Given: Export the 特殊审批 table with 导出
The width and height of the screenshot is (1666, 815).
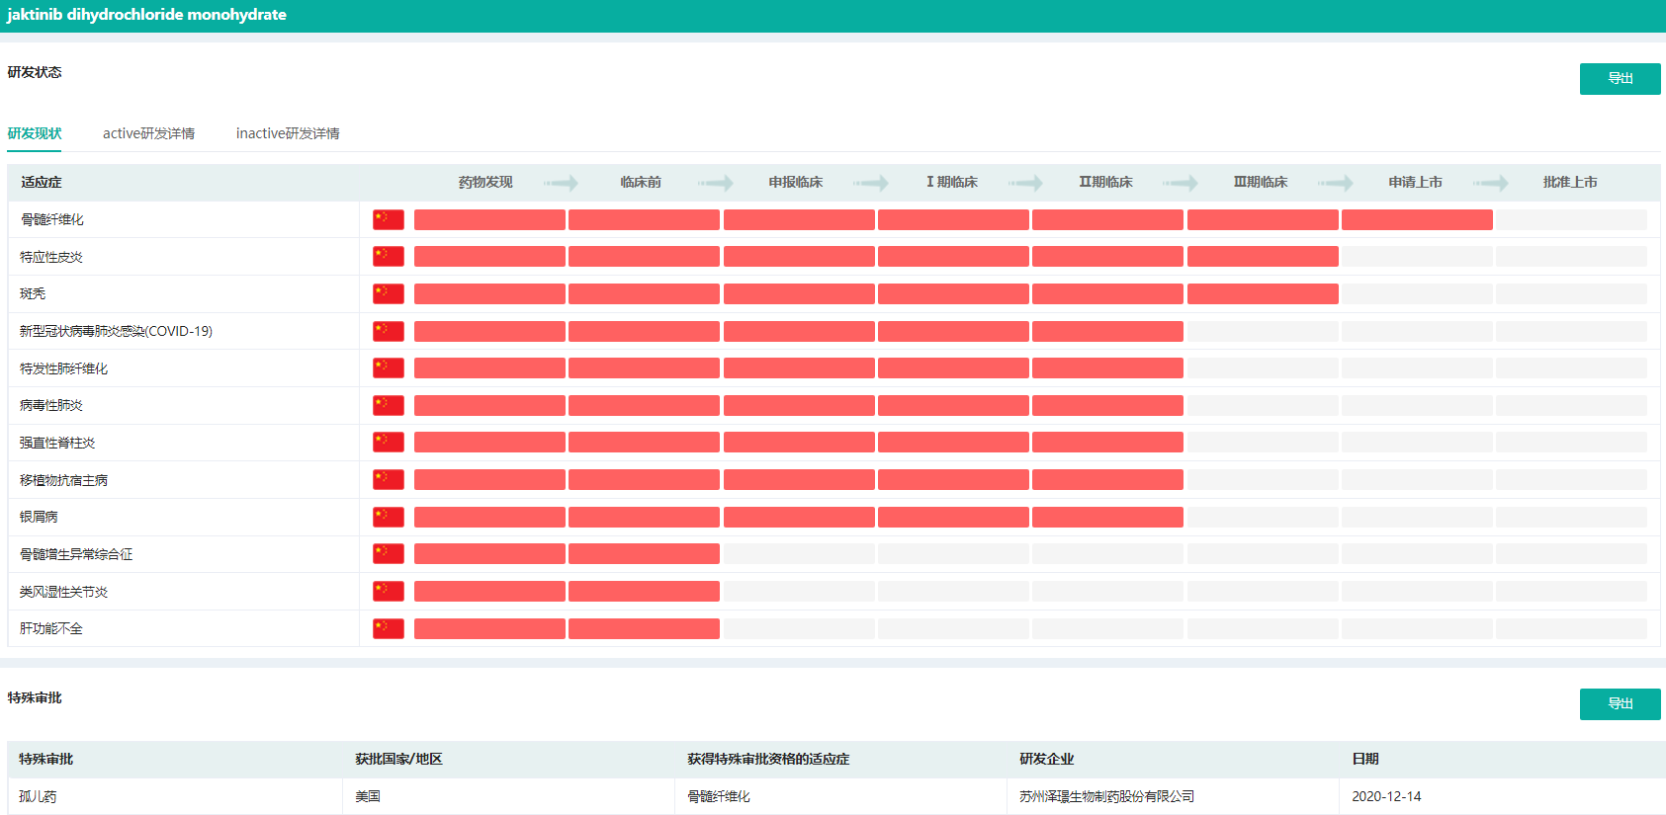Looking at the screenshot, I should click(x=1620, y=704).
